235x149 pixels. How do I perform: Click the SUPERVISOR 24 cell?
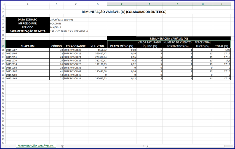point(76,57)
